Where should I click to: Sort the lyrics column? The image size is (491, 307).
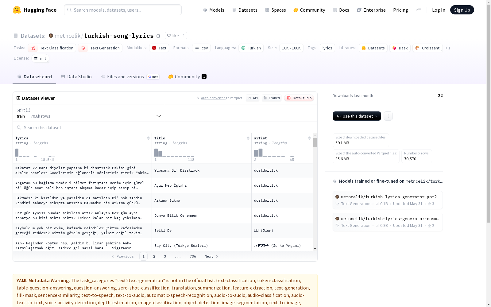(x=148, y=138)
